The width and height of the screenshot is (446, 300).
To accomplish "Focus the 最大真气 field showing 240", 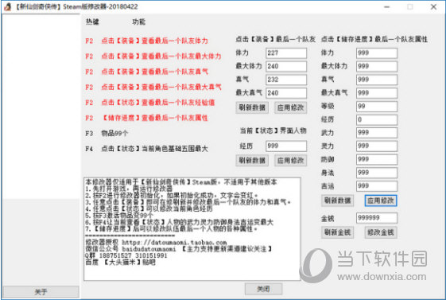I will (286, 93).
